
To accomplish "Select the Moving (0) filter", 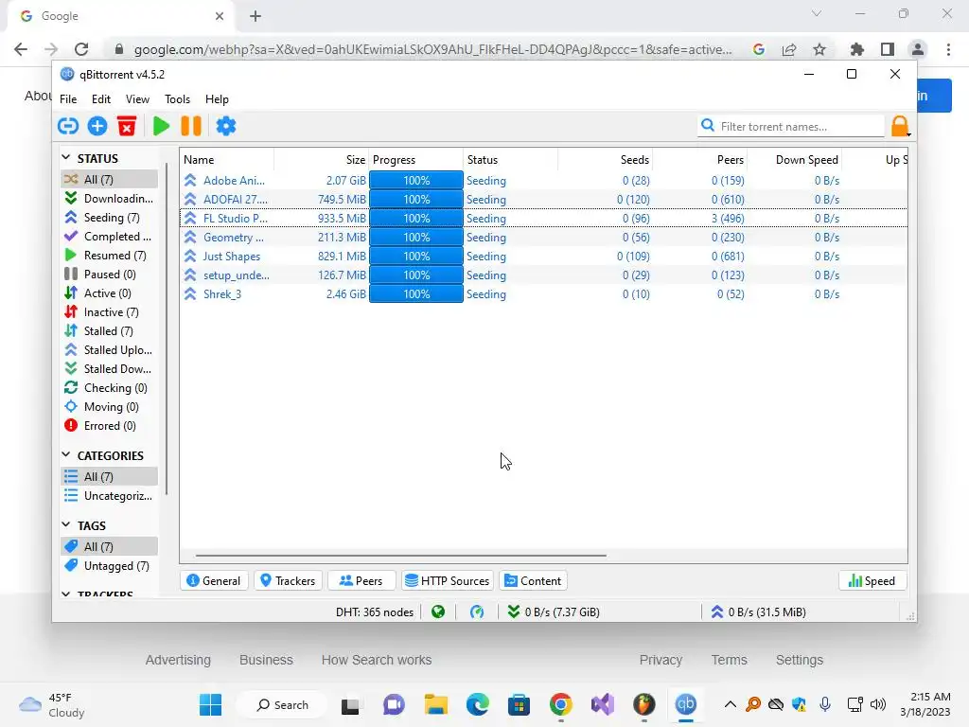I will (x=109, y=407).
